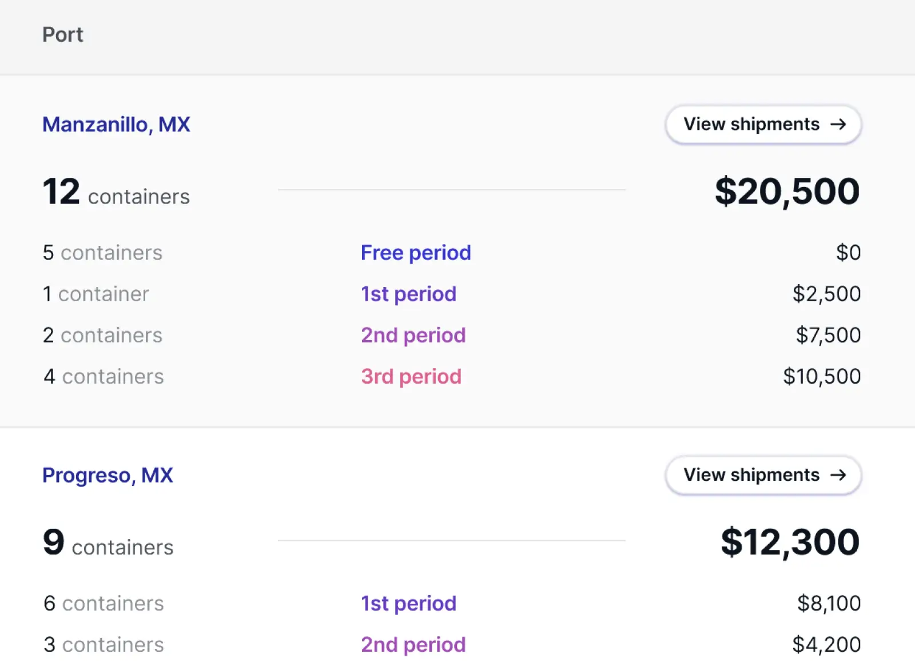The width and height of the screenshot is (915, 662).
Task: Open the Progreso, MX port link
Action: pyautogui.click(x=108, y=475)
